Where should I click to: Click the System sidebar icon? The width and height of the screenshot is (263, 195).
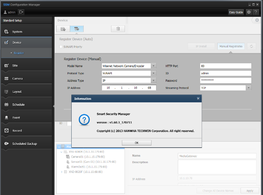point(6,32)
